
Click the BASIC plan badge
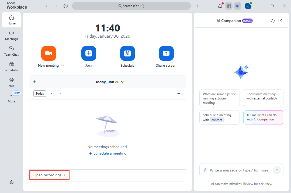pyautogui.click(x=247, y=21)
